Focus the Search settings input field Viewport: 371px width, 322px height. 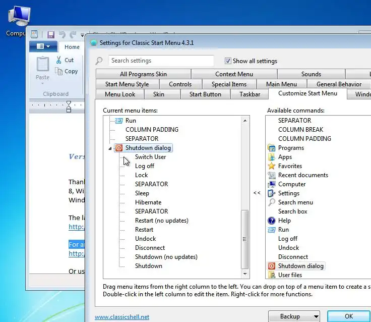161,61
